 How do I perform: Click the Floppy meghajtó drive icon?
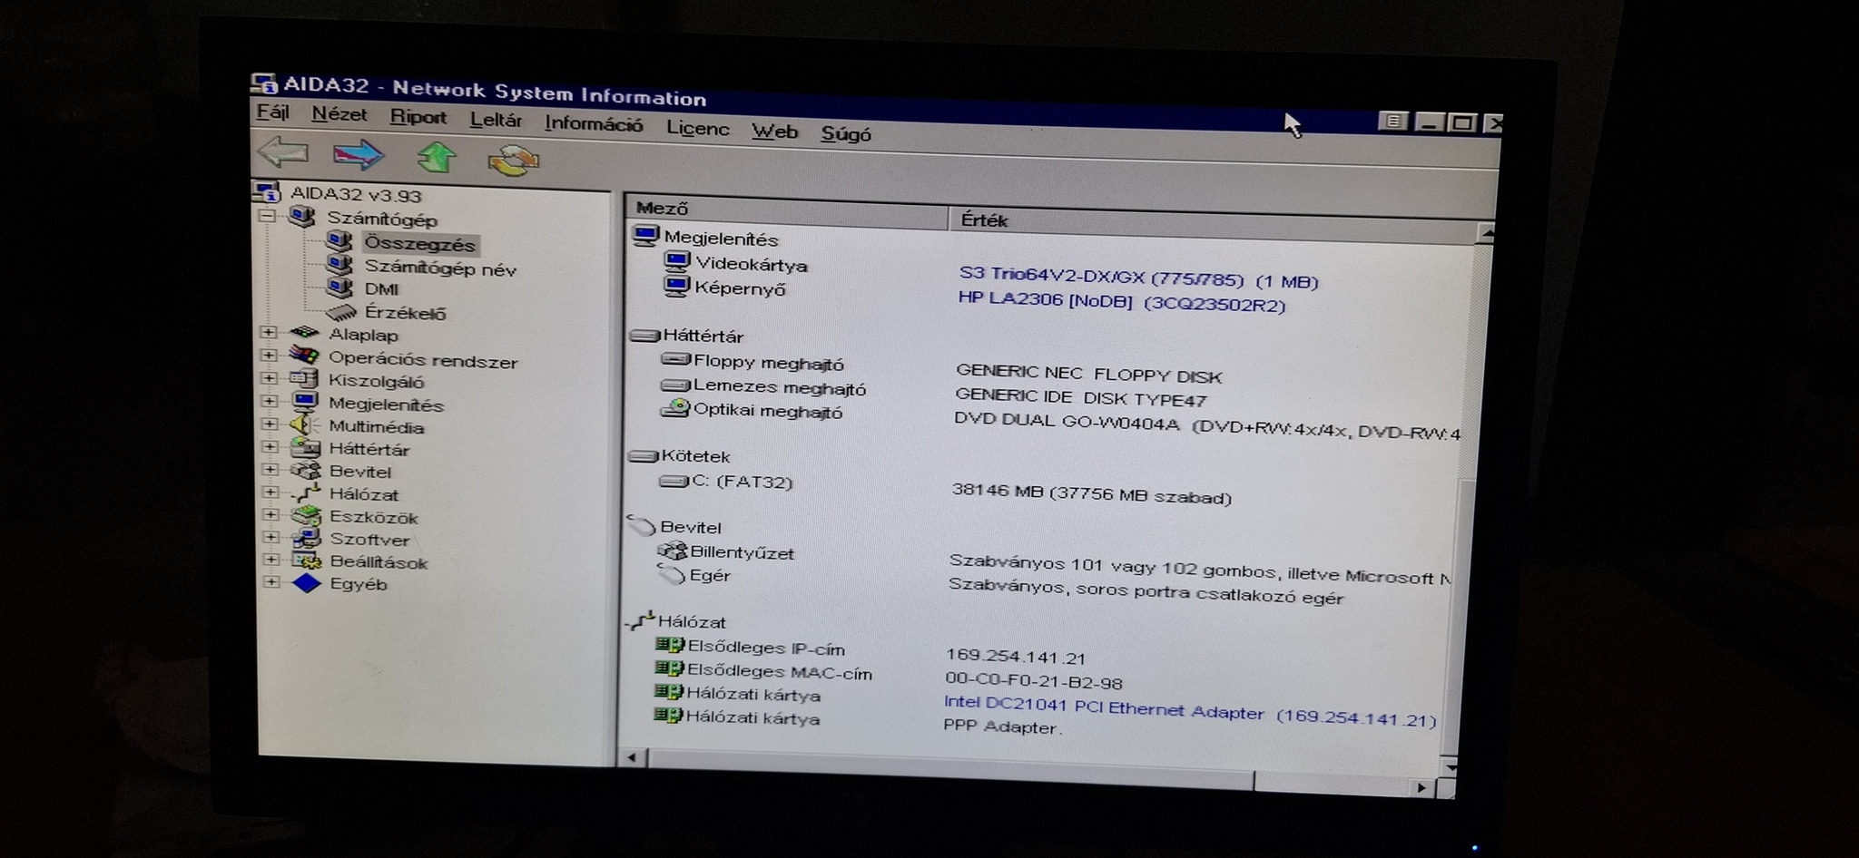[675, 360]
